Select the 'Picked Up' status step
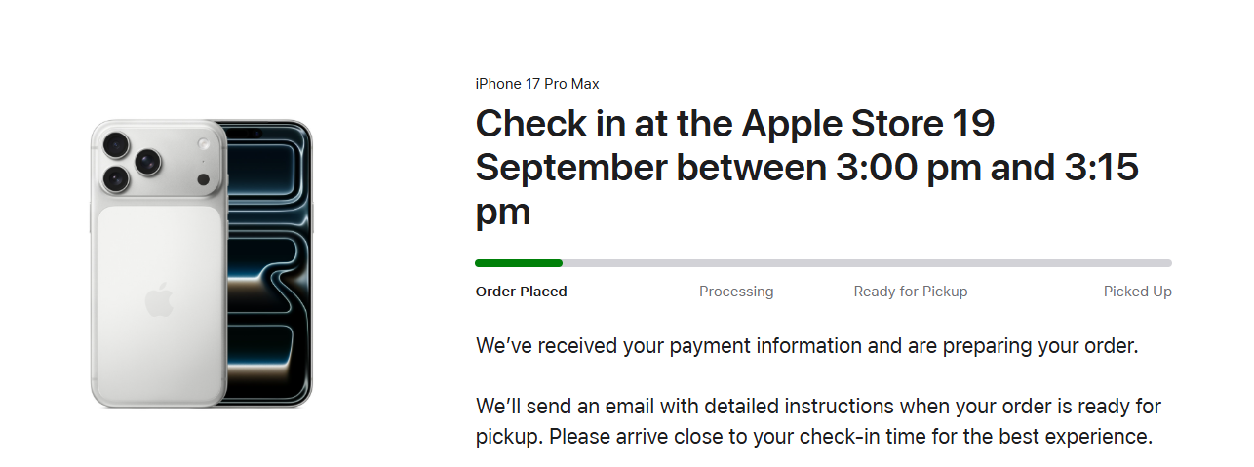1254x467 pixels. tap(1137, 292)
